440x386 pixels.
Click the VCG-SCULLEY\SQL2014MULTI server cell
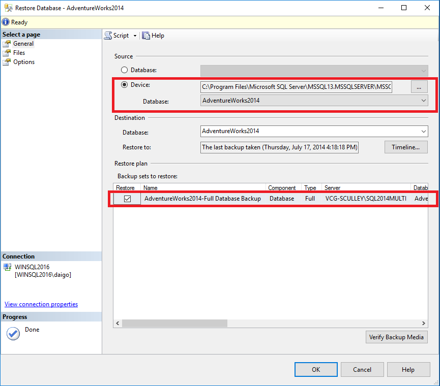tap(366, 199)
